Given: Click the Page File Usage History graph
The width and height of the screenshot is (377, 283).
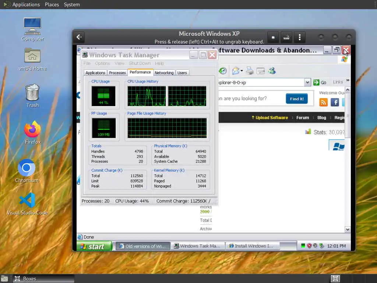Looking at the screenshot, I should pos(167,128).
